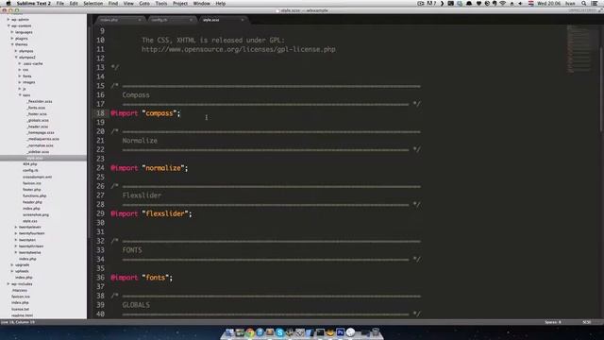Open the Project menu
The image size is (604, 340).
pos(180,3)
